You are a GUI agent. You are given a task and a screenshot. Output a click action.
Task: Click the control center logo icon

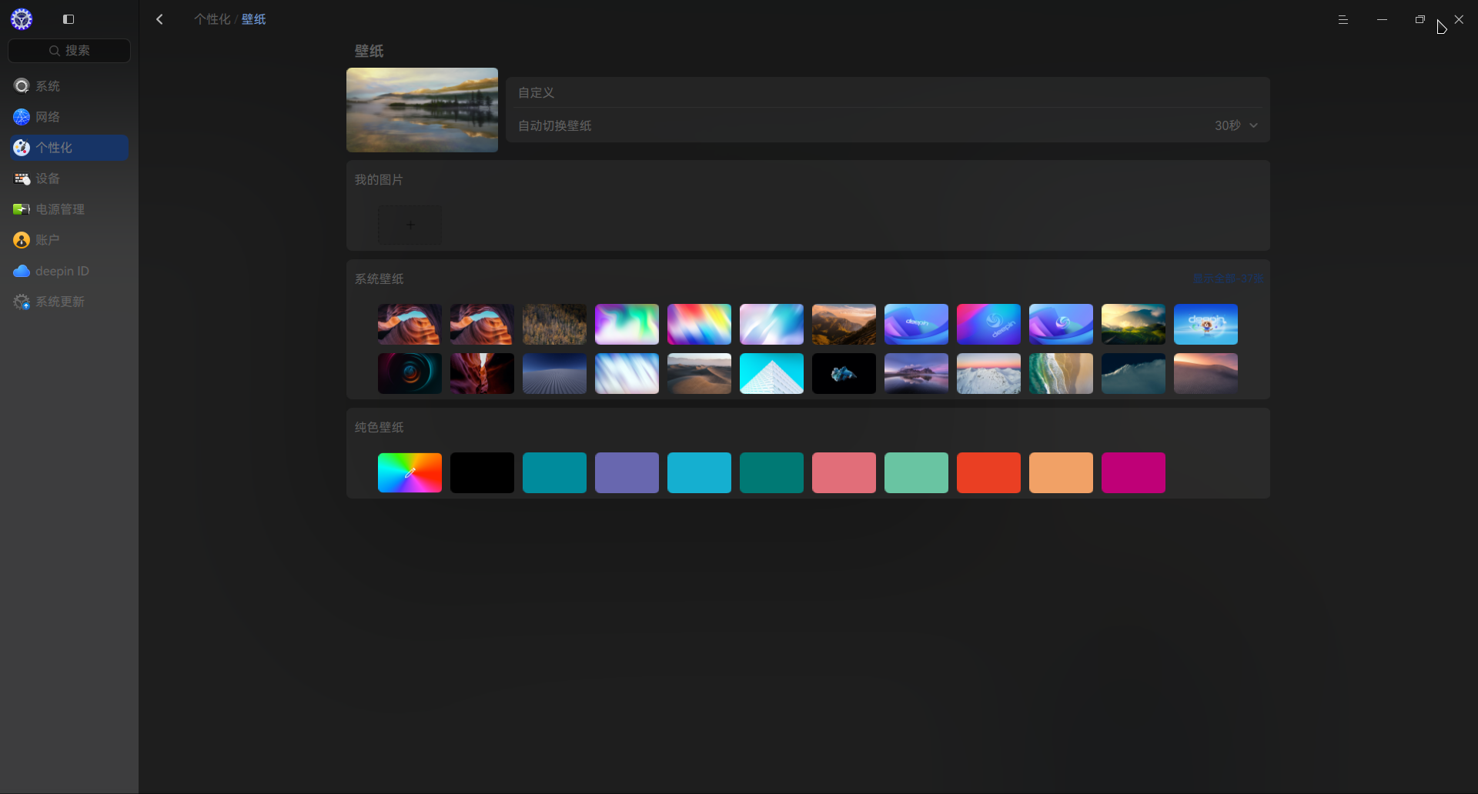point(22,19)
